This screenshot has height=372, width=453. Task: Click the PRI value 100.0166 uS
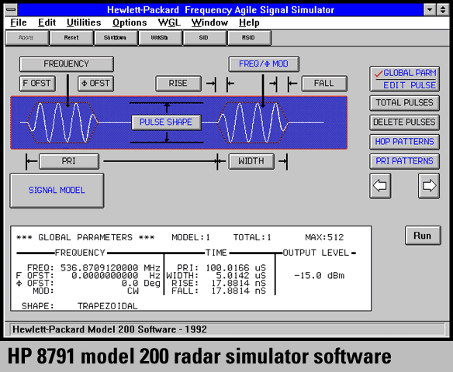[236, 268]
